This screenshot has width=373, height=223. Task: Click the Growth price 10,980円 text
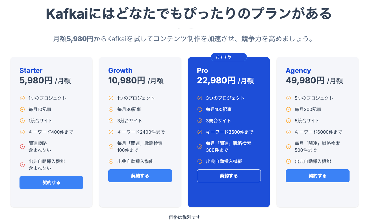pos(127,81)
